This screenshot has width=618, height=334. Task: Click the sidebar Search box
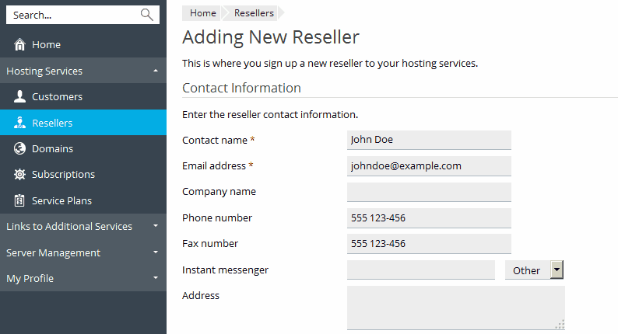[73, 15]
